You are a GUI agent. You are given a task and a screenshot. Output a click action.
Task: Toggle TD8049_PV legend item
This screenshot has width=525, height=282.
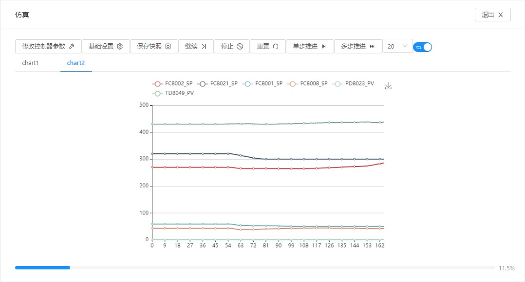coord(173,93)
